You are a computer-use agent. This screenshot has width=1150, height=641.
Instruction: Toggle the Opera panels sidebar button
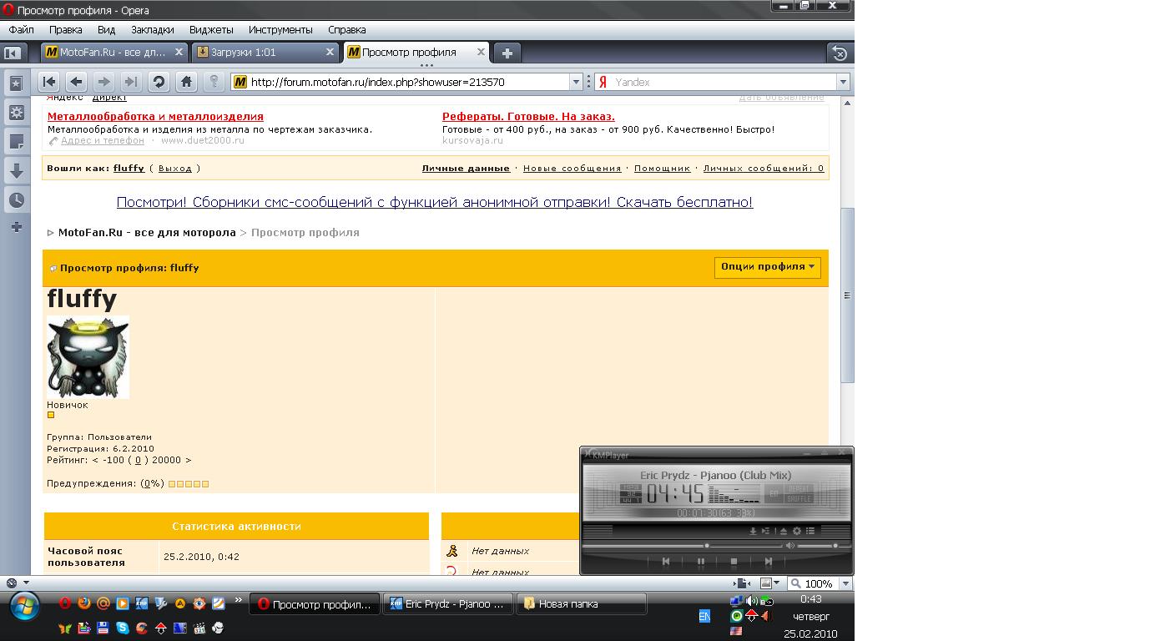point(13,53)
